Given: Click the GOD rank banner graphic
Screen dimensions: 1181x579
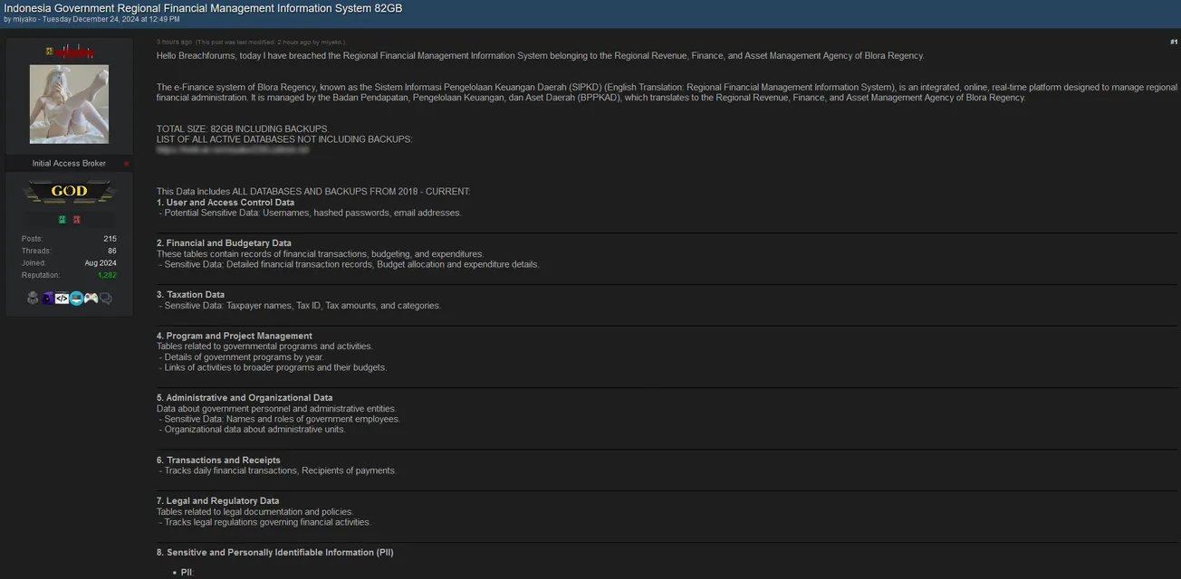Looking at the screenshot, I should click(70, 191).
